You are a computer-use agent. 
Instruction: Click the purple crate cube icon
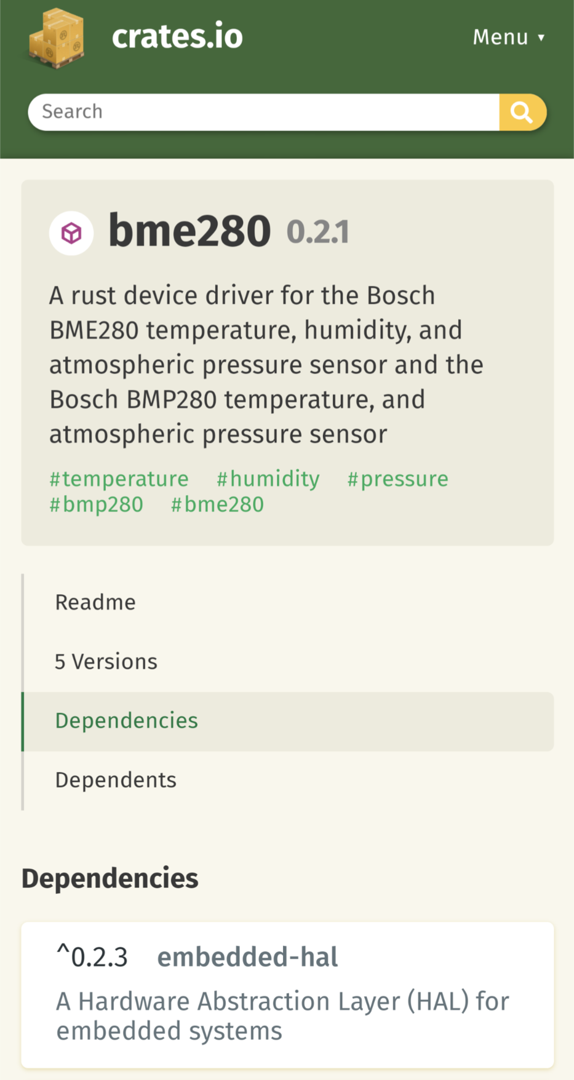click(x=71, y=233)
